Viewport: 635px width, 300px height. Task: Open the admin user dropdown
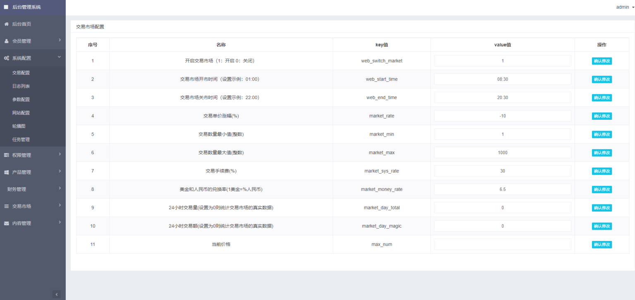click(625, 7)
